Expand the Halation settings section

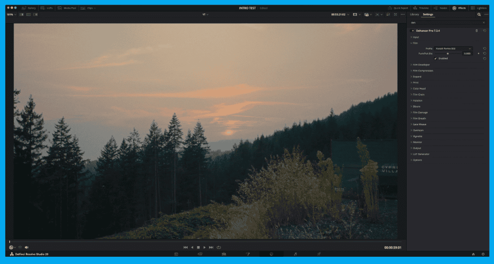click(x=417, y=100)
